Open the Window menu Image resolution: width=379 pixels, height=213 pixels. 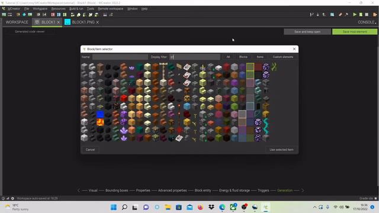coord(132,9)
